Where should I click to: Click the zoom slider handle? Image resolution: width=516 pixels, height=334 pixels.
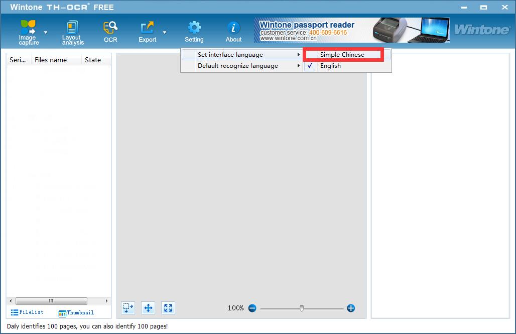pos(302,308)
